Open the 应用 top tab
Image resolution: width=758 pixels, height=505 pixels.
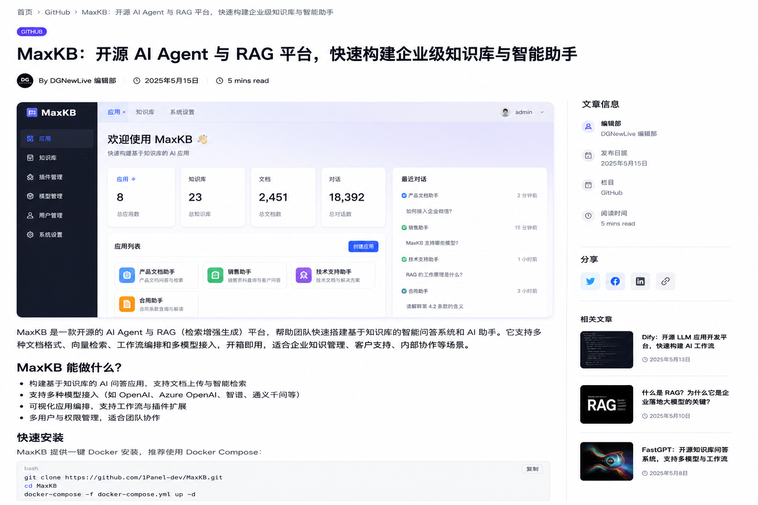(x=116, y=112)
